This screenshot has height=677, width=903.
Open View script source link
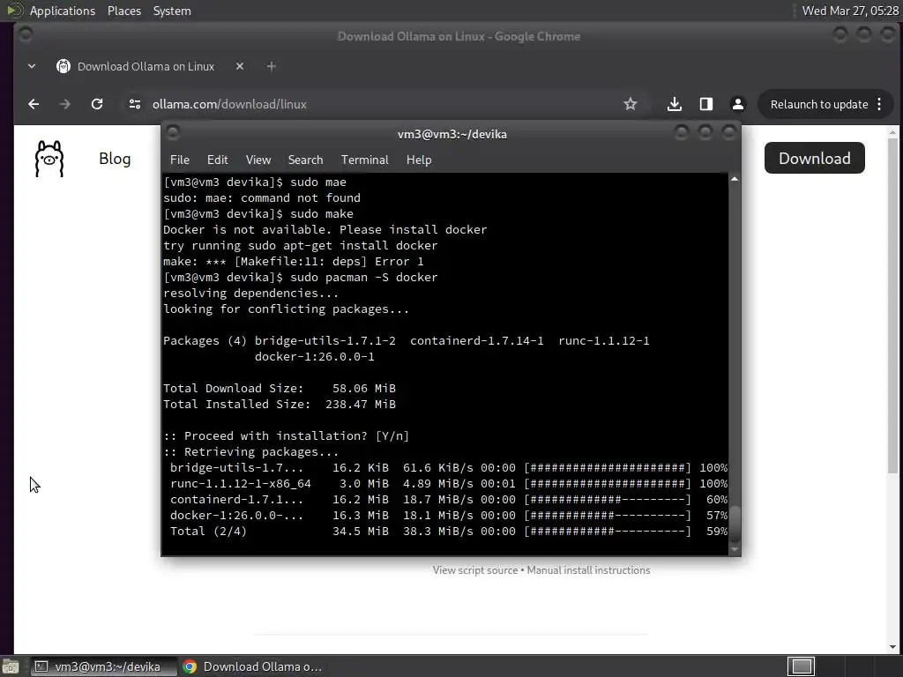click(x=475, y=570)
